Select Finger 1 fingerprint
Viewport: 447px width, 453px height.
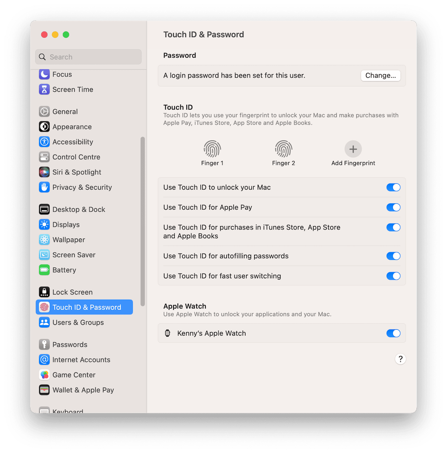[212, 149]
